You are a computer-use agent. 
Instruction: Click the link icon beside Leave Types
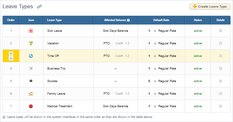[x=39, y=7]
